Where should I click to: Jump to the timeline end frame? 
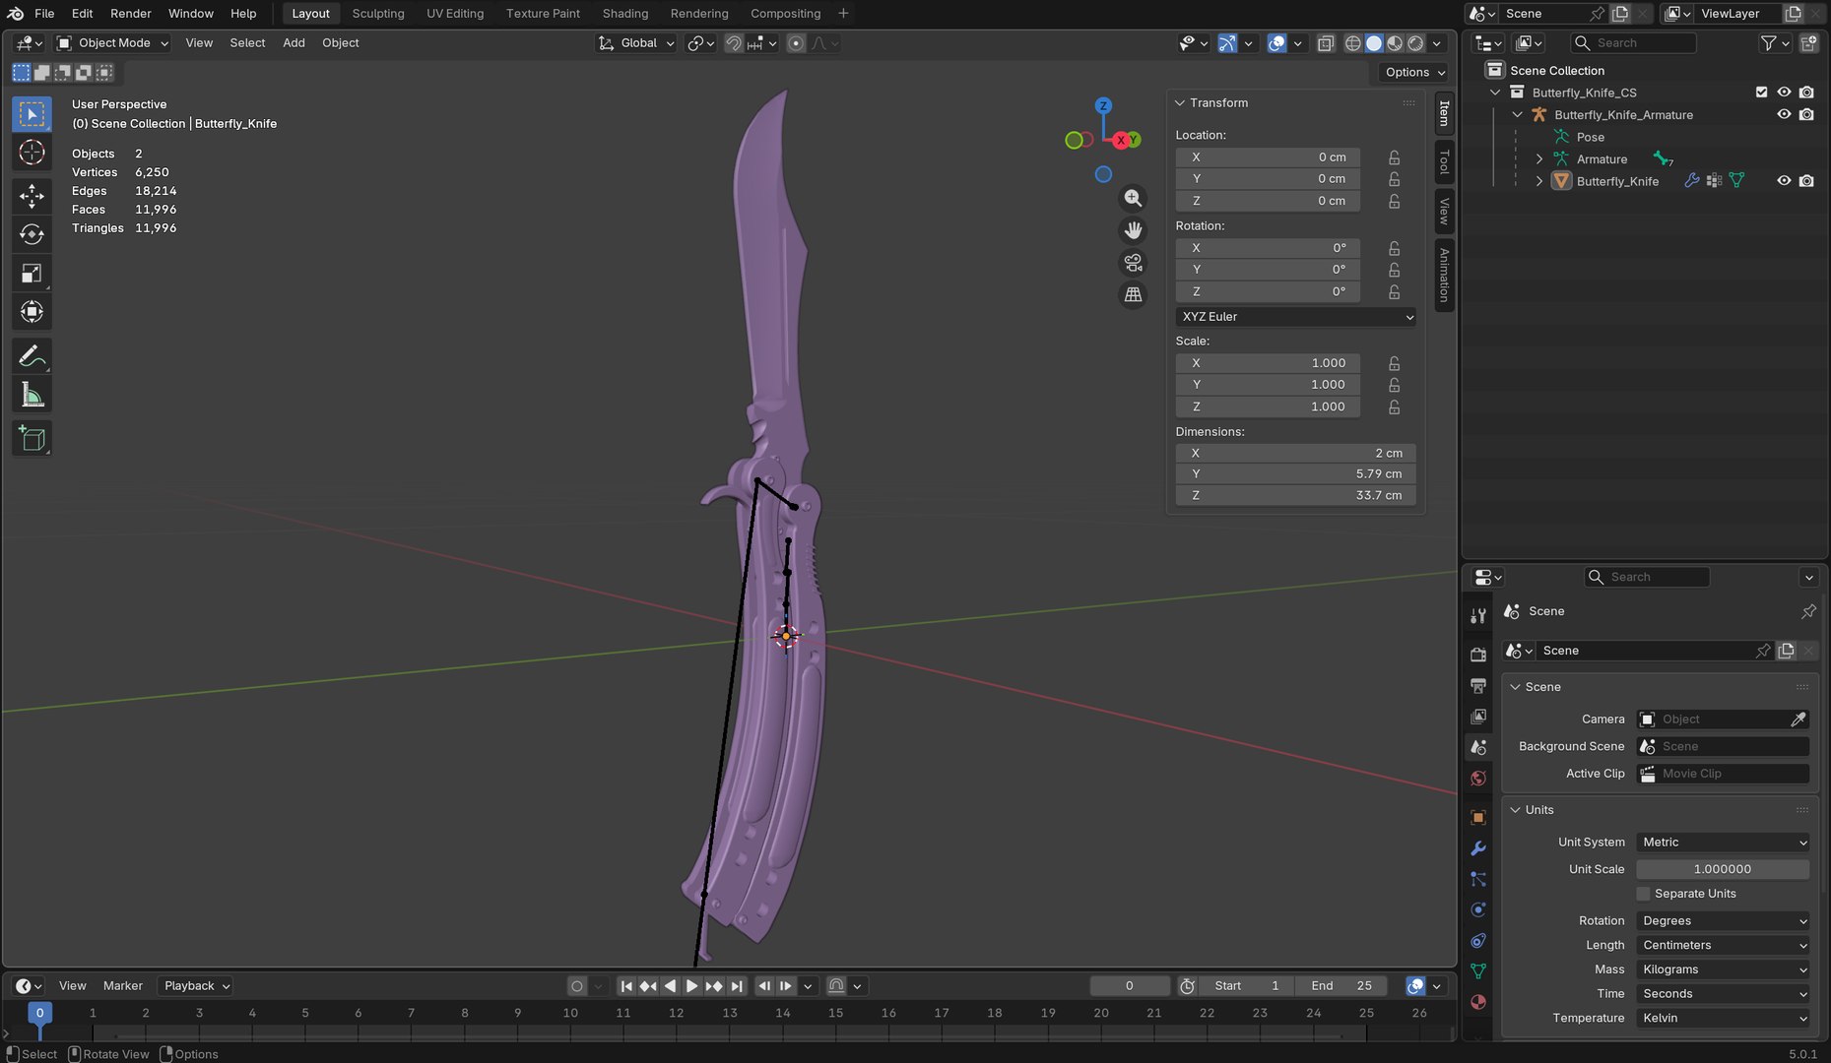(x=736, y=986)
